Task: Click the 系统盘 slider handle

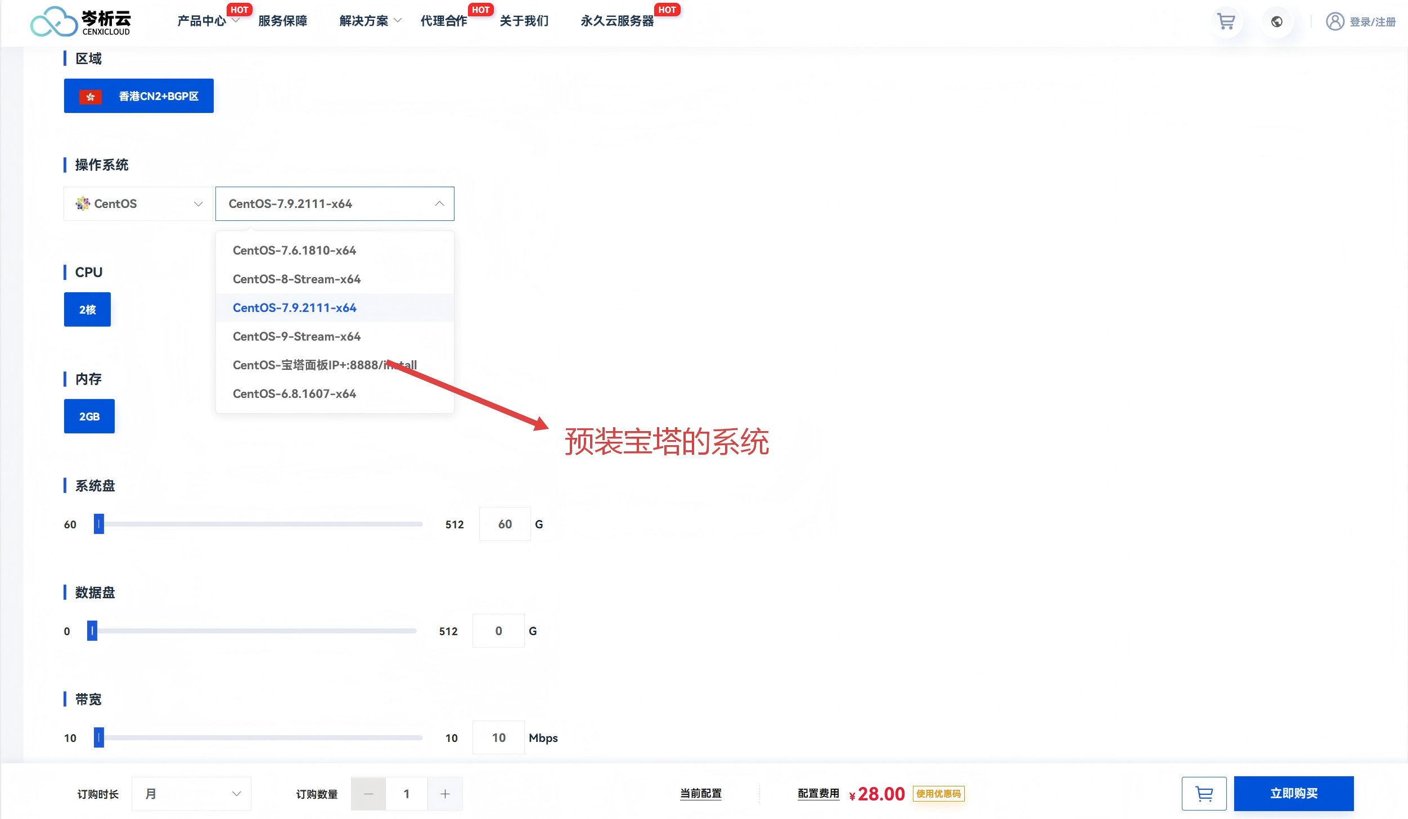Action: click(x=99, y=524)
